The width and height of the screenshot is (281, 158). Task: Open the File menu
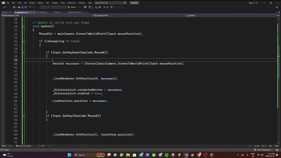[x=8, y=3]
